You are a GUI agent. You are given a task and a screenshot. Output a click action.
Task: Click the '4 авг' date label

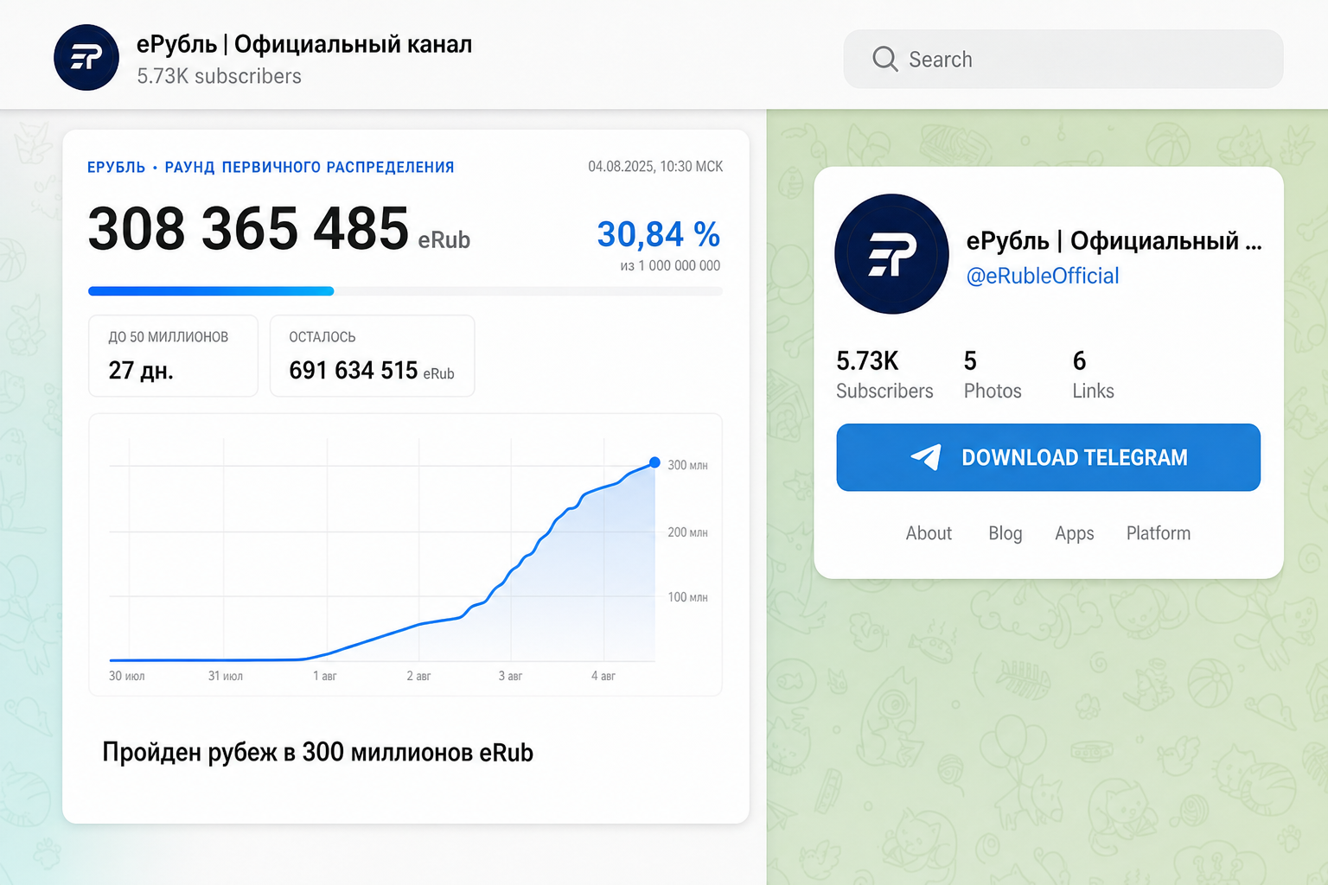tap(603, 676)
